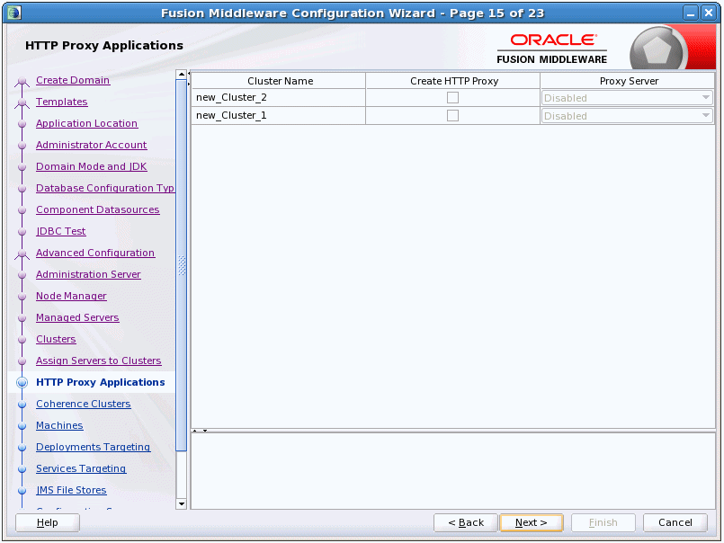This screenshot has width=724, height=543.
Task: Click the Cluster Name column header
Action: [279, 81]
